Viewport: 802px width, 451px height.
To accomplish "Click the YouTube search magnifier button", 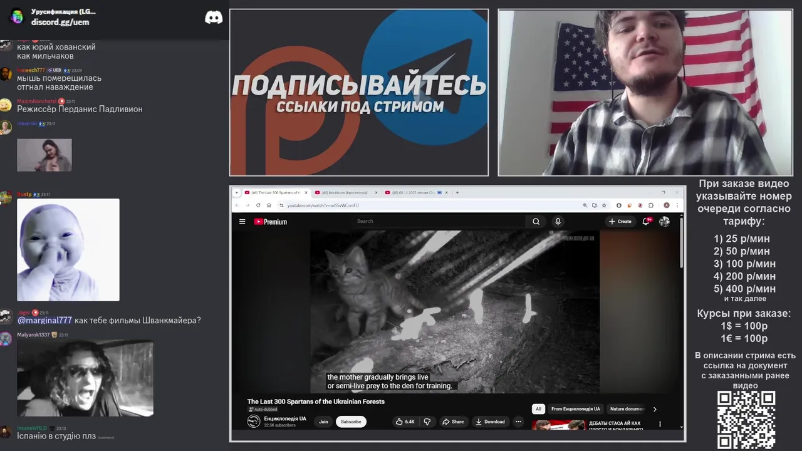I will pos(536,221).
